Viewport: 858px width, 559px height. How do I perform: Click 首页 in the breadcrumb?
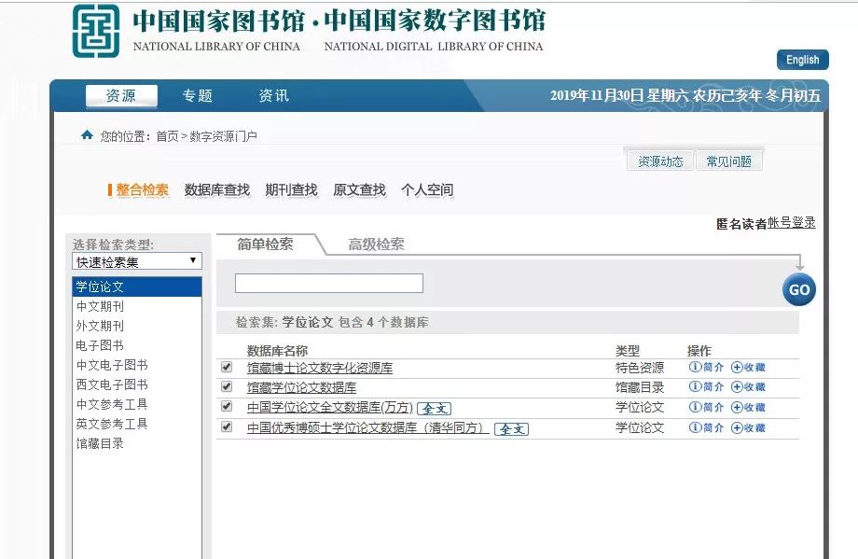(168, 136)
